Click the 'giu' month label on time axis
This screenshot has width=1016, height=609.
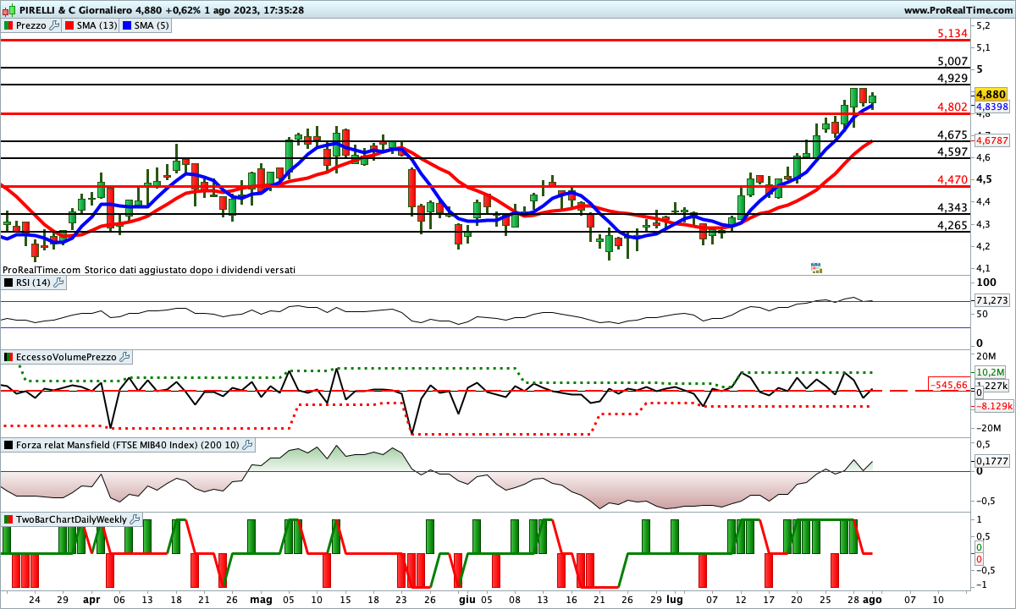(467, 599)
